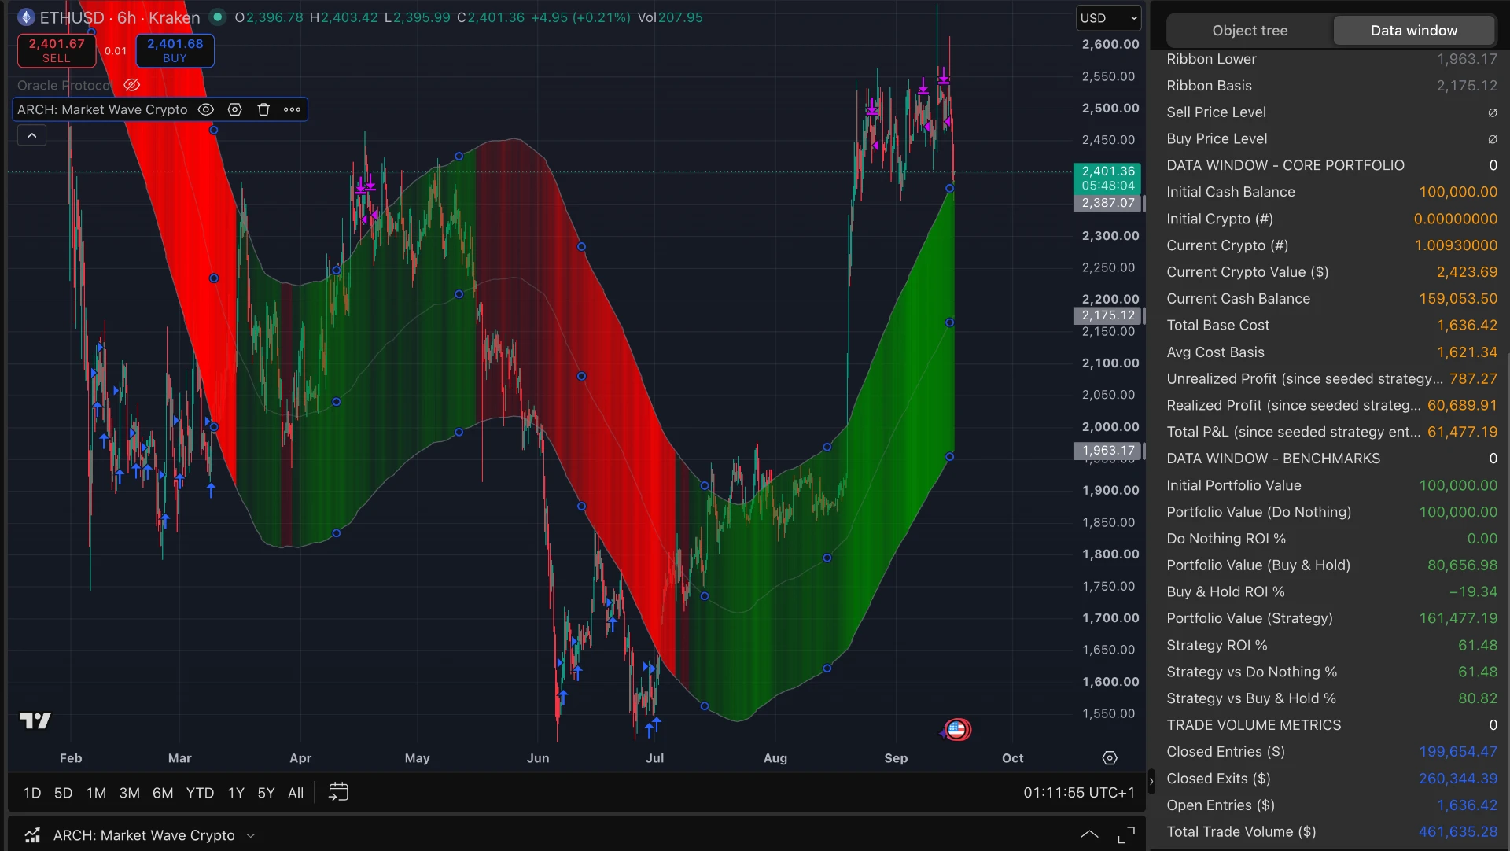Maximize the bottom strategy panel

[x=1126, y=834]
